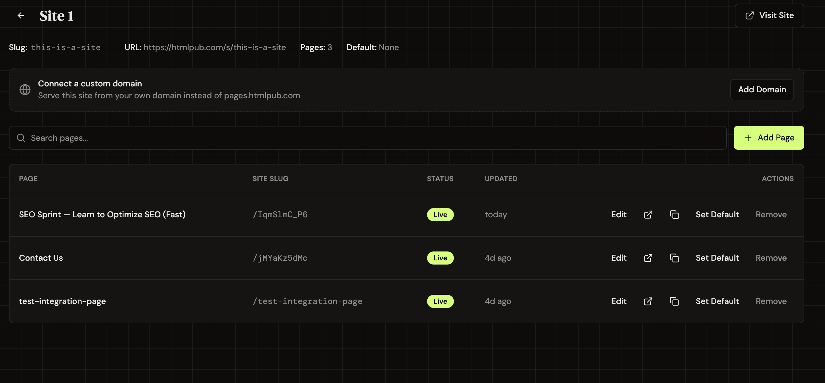Screen dimensions: 825x383
Task: Click the Add Page button
Action: pos(769,138)
